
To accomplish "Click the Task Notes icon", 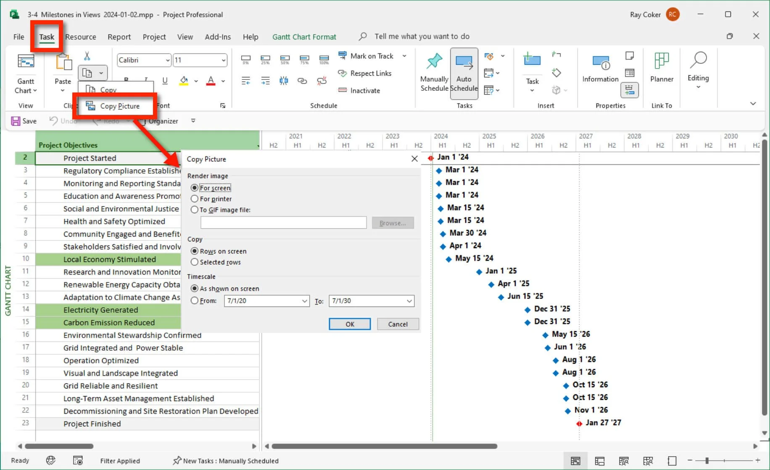I will [x=630, y=55].
